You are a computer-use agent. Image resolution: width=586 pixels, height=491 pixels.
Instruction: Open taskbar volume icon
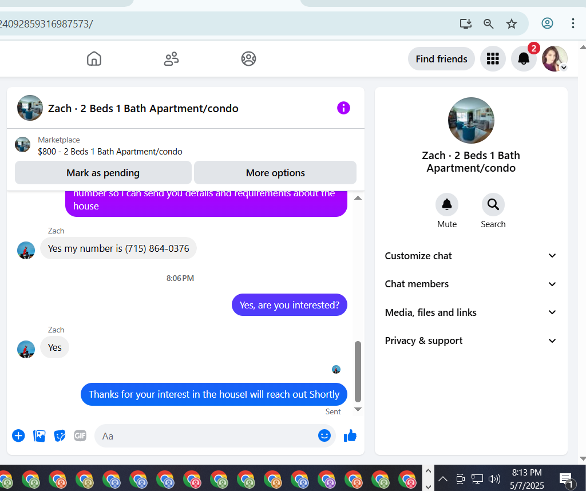tap(494, 478)
